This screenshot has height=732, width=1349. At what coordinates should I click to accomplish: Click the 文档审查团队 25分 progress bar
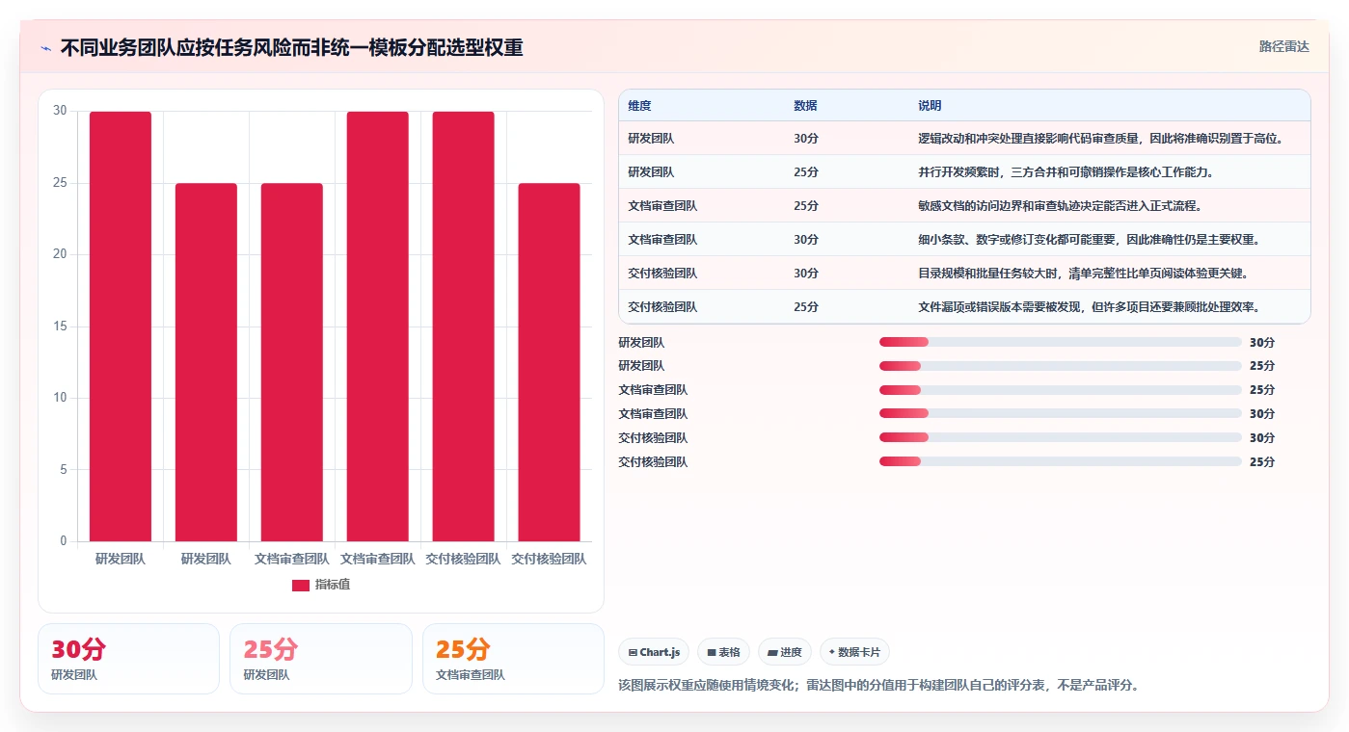click(x=1060, y=390)
